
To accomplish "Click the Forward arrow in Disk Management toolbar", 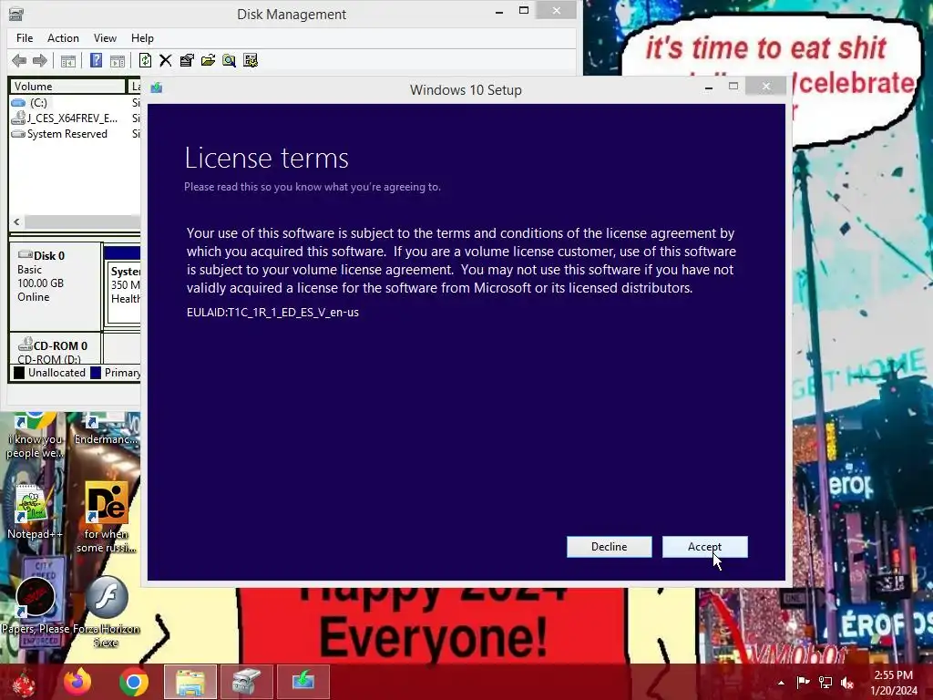I will 40,60.
